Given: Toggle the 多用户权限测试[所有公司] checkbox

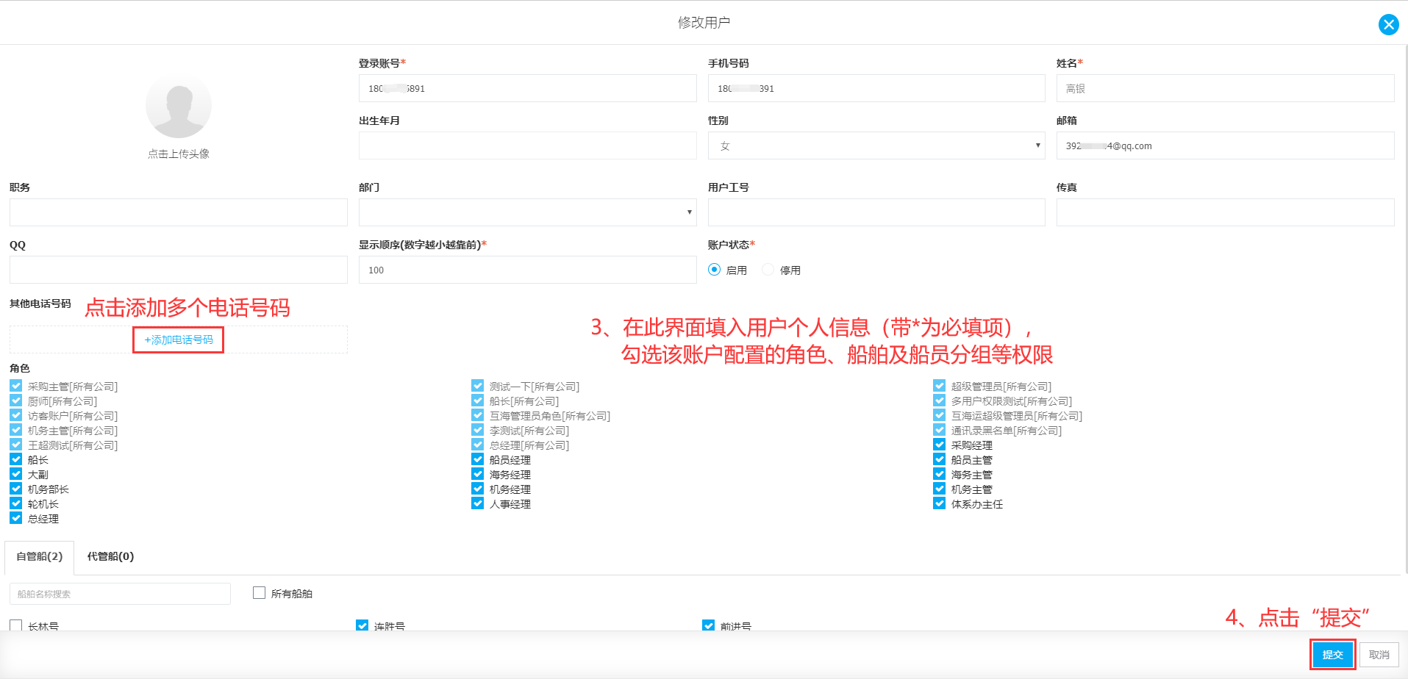Looking at the screenshot, I should tap(940, 400).
